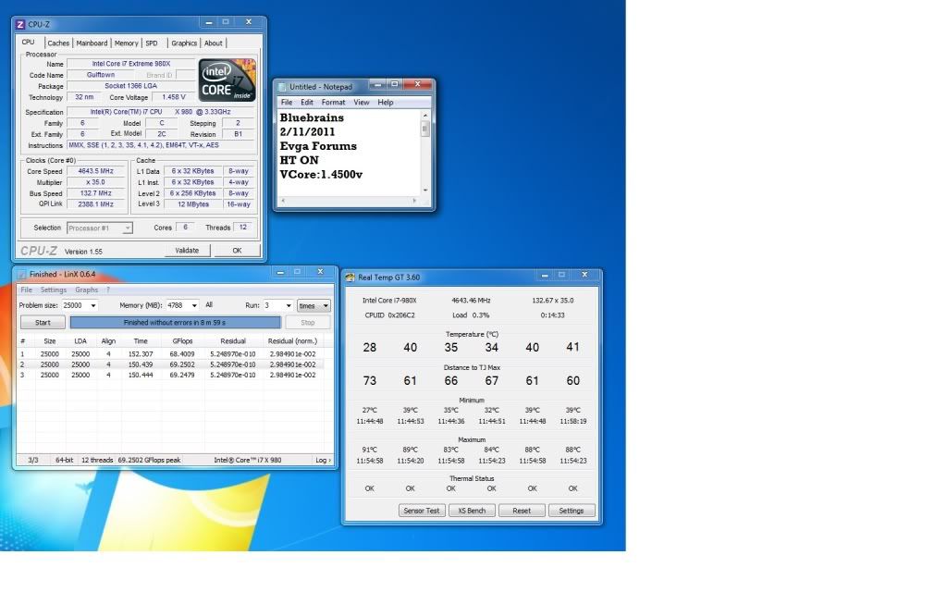The image size is (947, 592).
Task: Click the CPU-Z title bar logo icon
Action: coord(21,24)
